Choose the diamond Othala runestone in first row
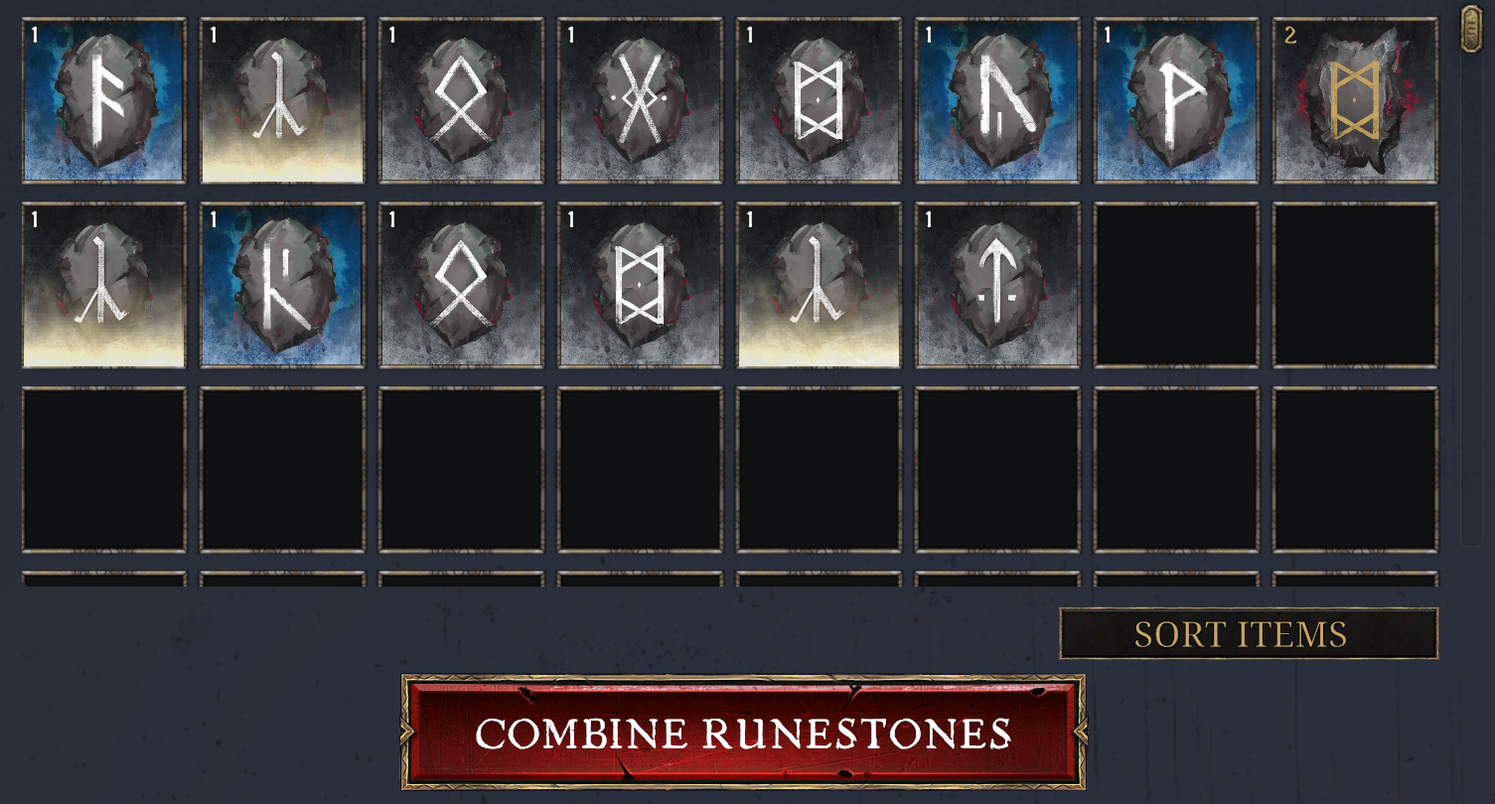This screenshot has height=804, width=1495. (461, 100)
